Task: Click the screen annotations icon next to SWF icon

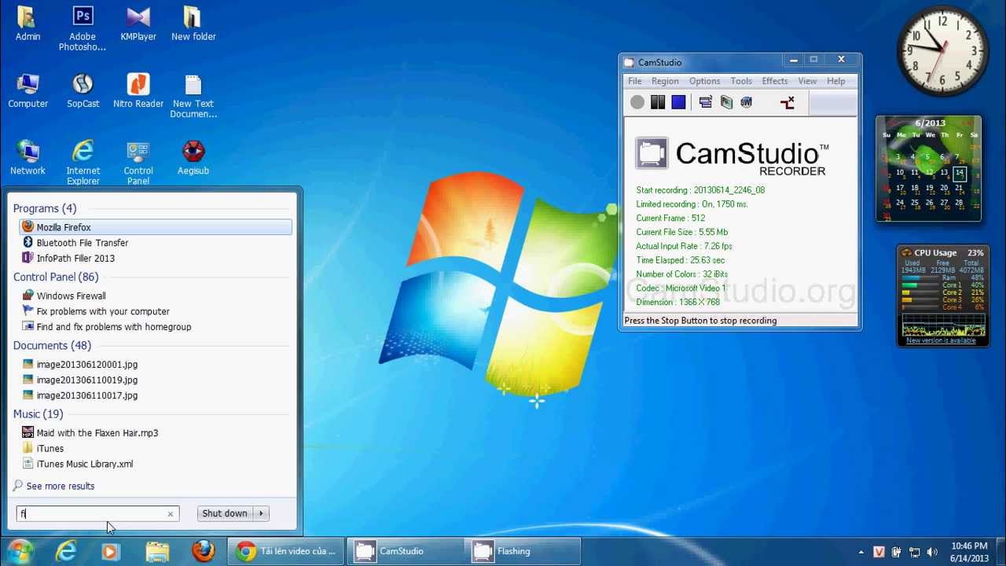Action: pyautogui.click(x=726, y=102)
